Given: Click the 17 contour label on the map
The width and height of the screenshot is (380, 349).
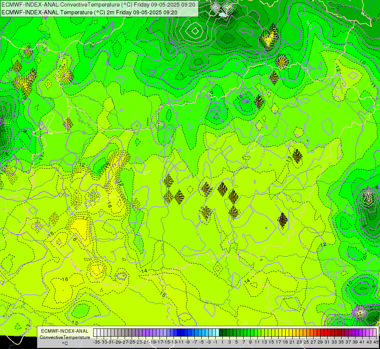Looking at the screenshot, I should click(85, 218).
